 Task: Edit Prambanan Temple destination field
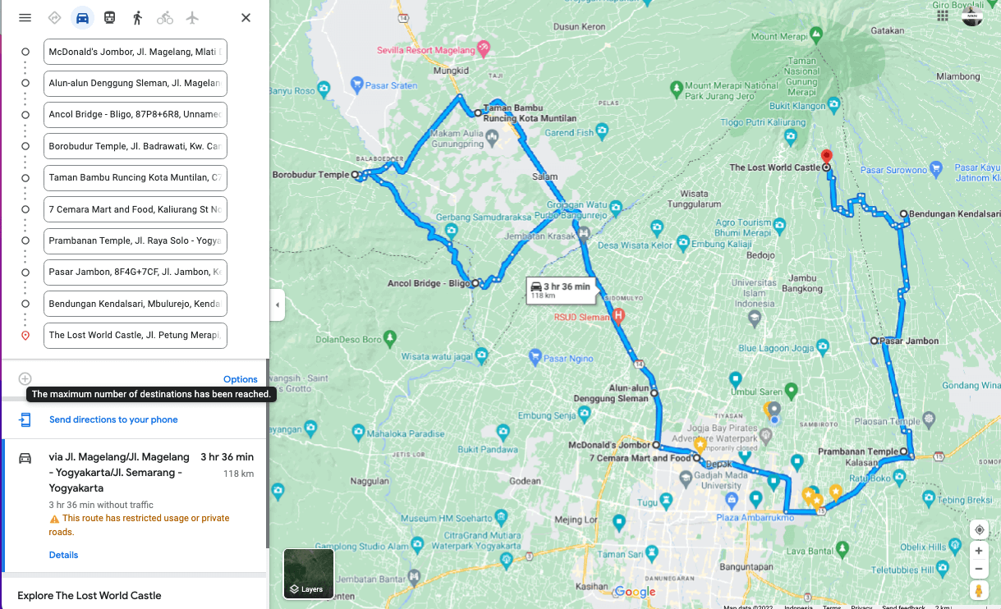click(x=135, y=241)
